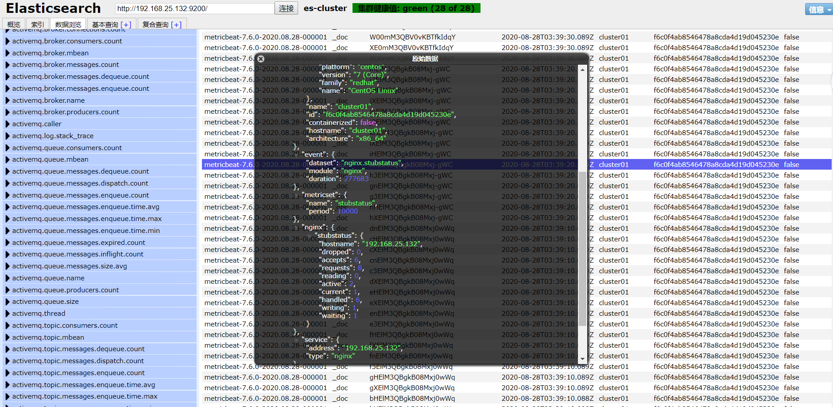
Task: Expand activemq.caller field
Action: pyautogui.click(x=8, y=124)
